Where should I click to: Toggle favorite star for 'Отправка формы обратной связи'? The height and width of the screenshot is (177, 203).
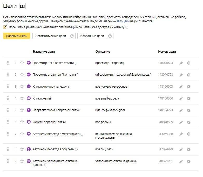pyautogui.click(x=22, y=110)
